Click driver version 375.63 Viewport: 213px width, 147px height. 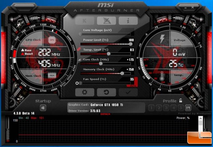[95, 111]
